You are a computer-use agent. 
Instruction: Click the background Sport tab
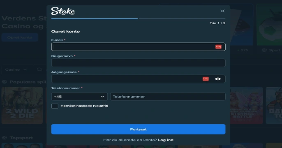point(271,50)
